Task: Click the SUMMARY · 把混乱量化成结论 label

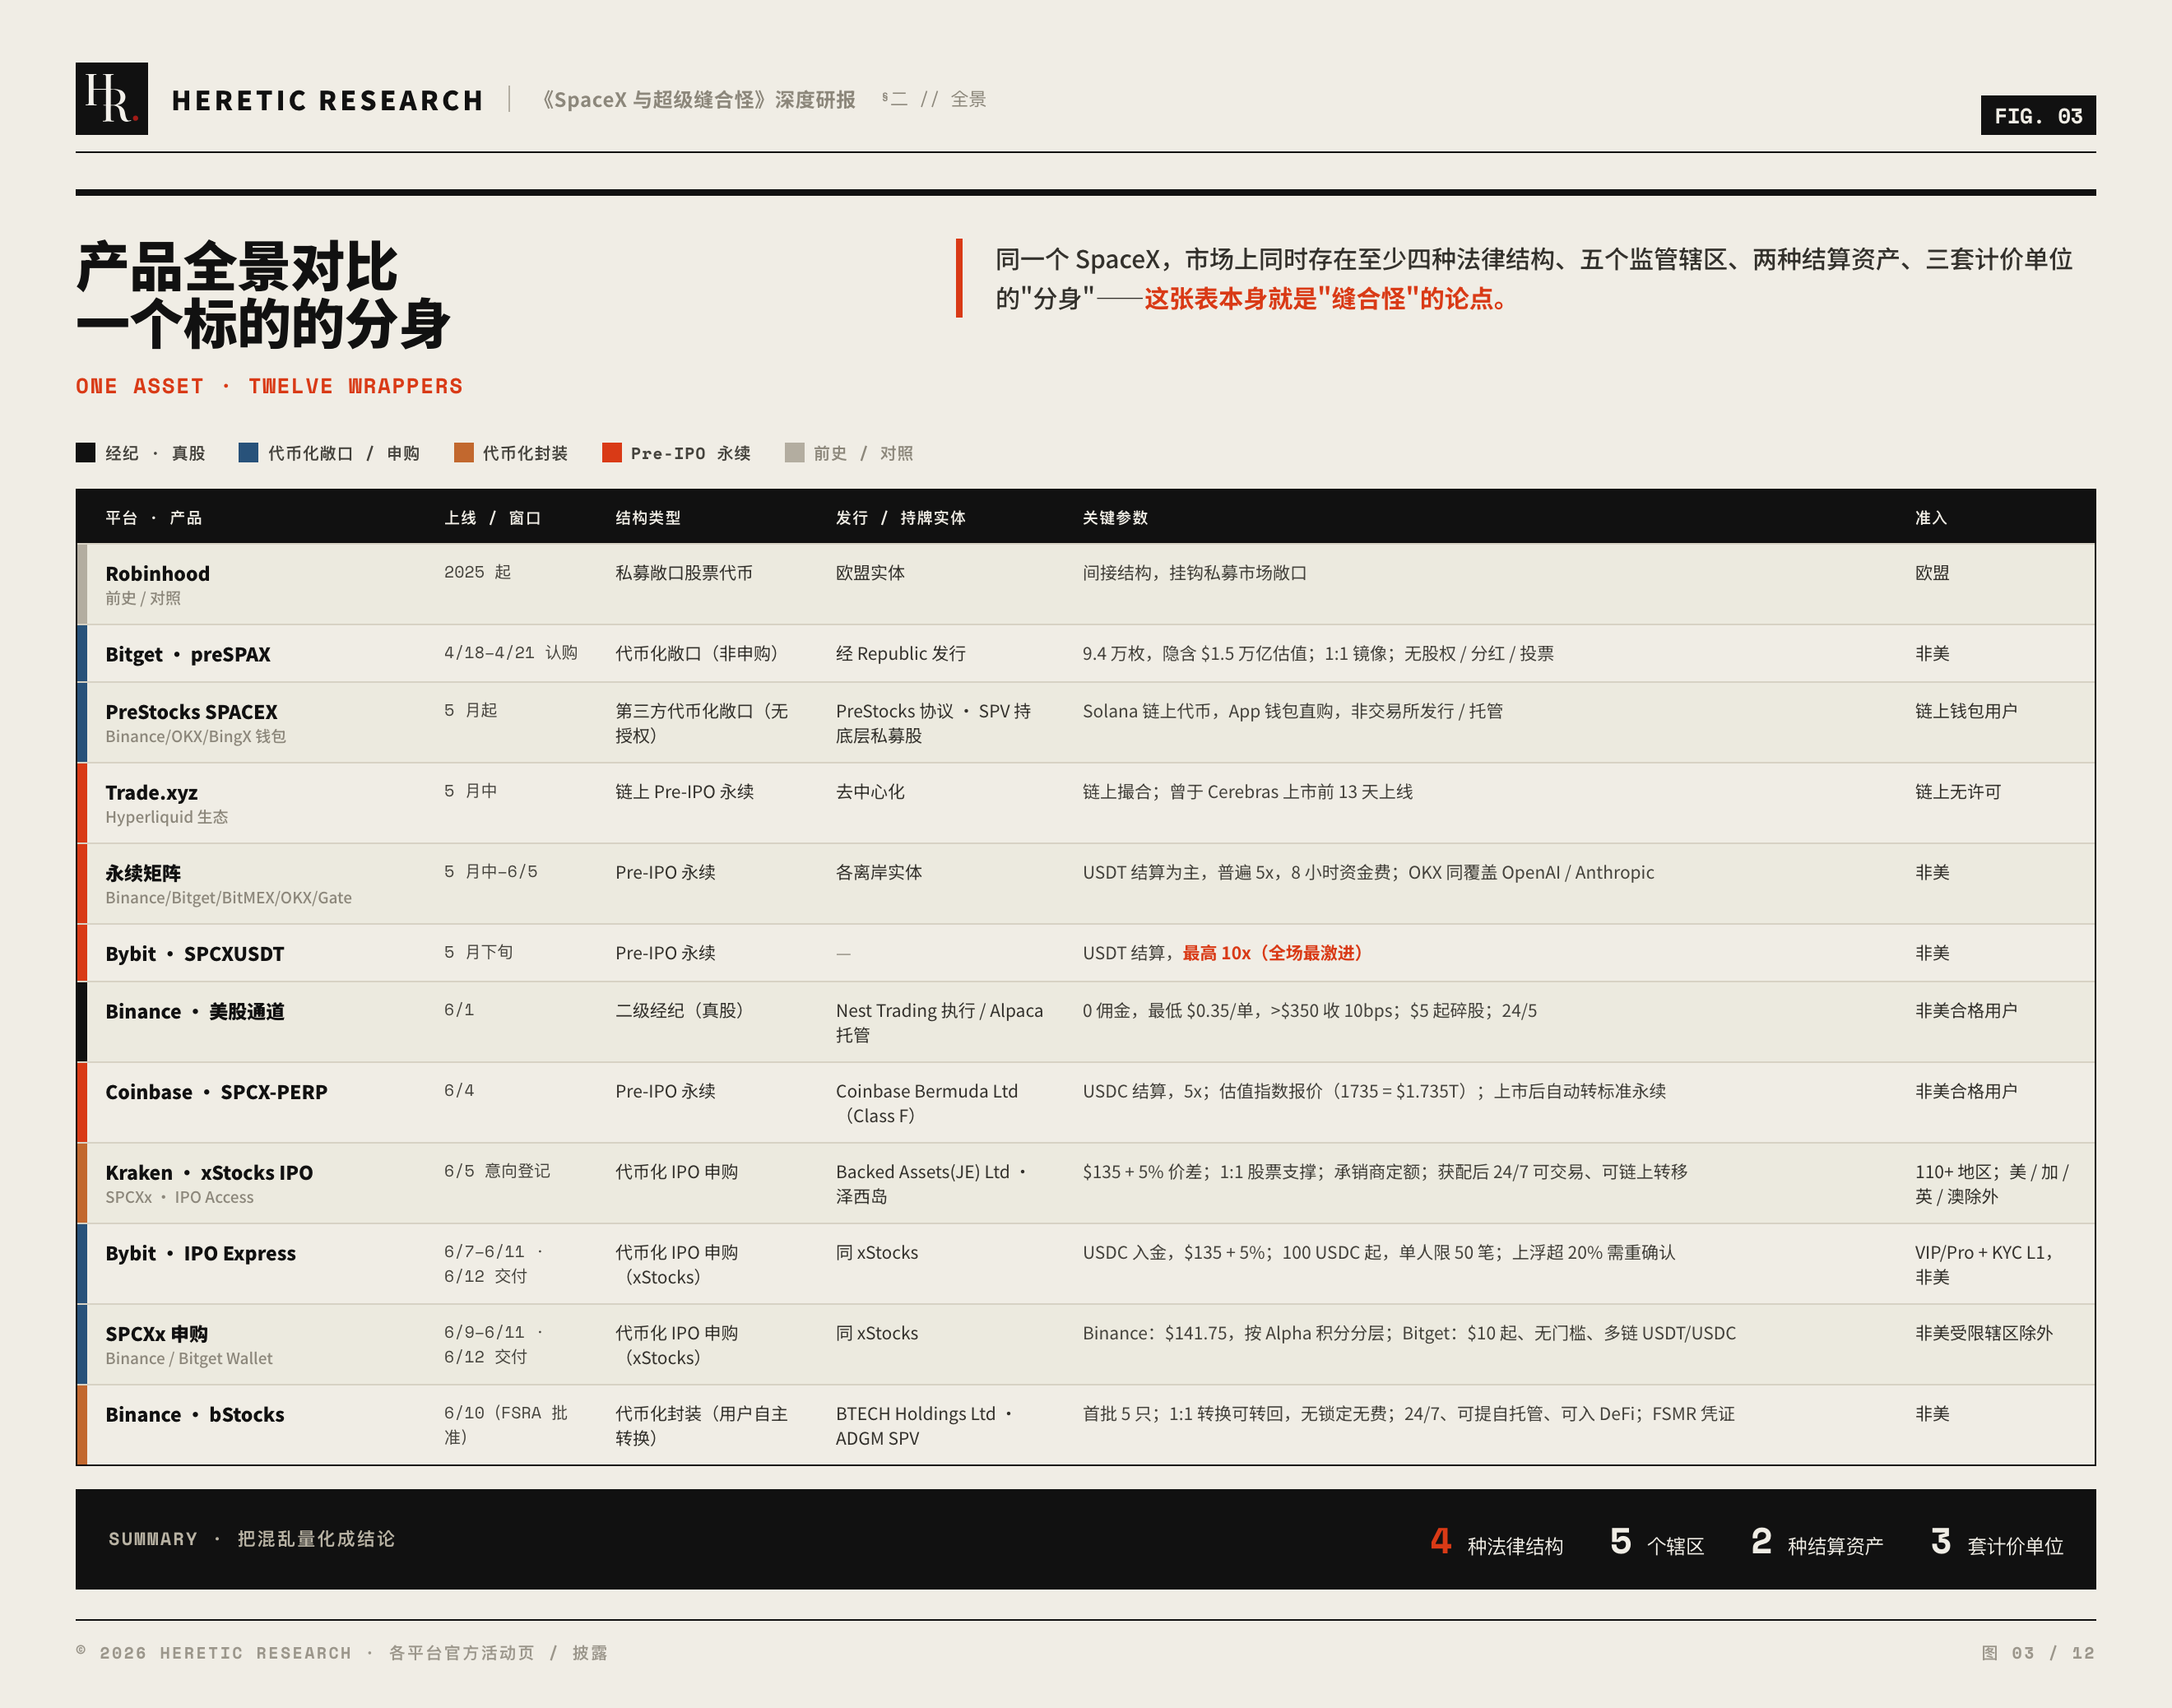Action: (x=252, y=1539)
